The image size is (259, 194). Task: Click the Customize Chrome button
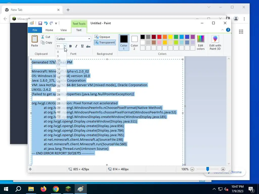tap(225, 172)
